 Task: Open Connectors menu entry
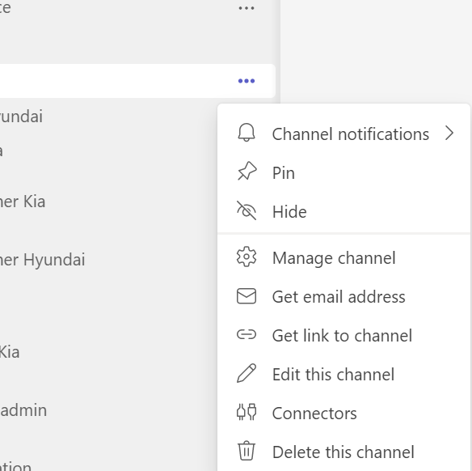343,413
